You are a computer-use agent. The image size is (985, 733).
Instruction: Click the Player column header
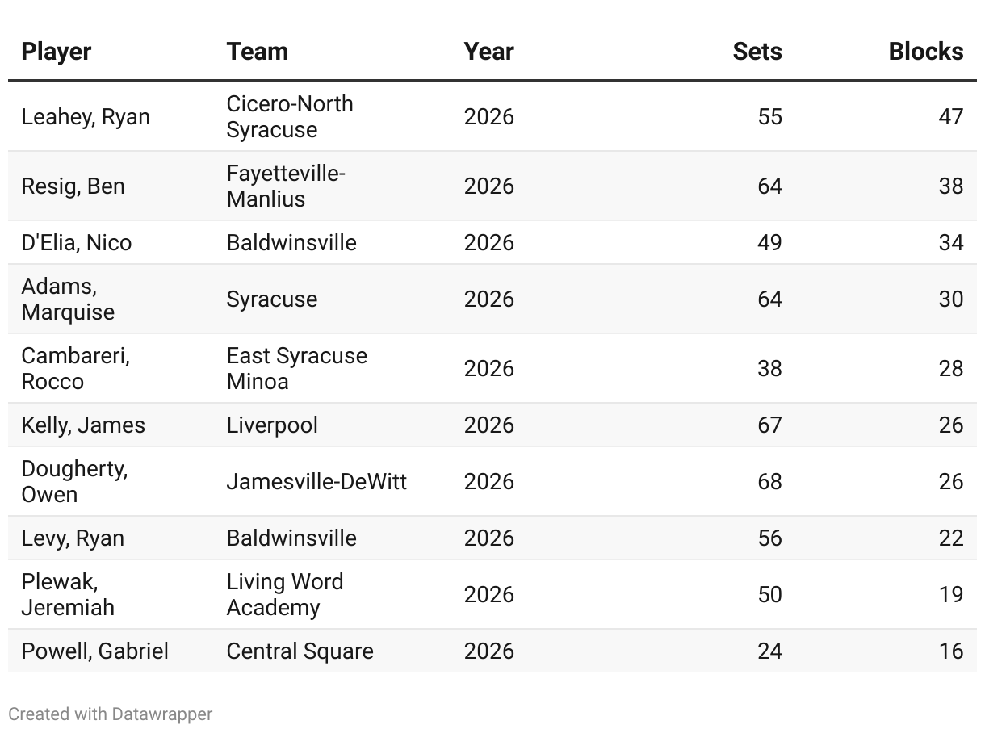tap(56, 52)
